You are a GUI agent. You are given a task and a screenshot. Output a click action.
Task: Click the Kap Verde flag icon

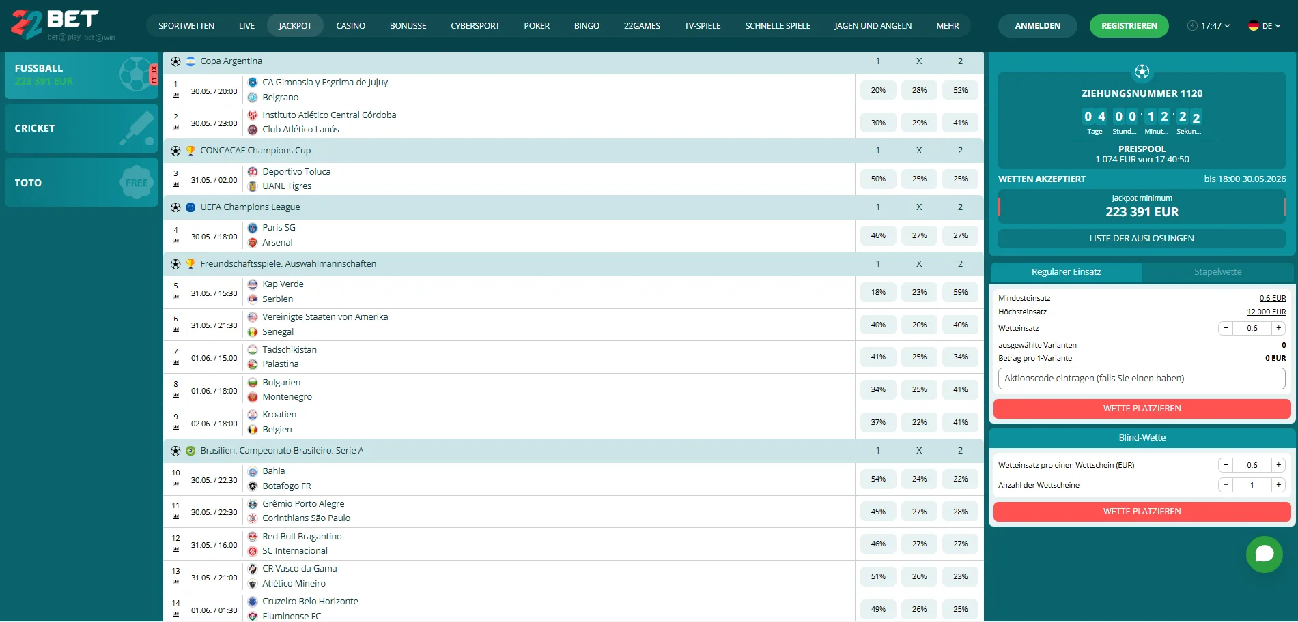pos(253,284)
